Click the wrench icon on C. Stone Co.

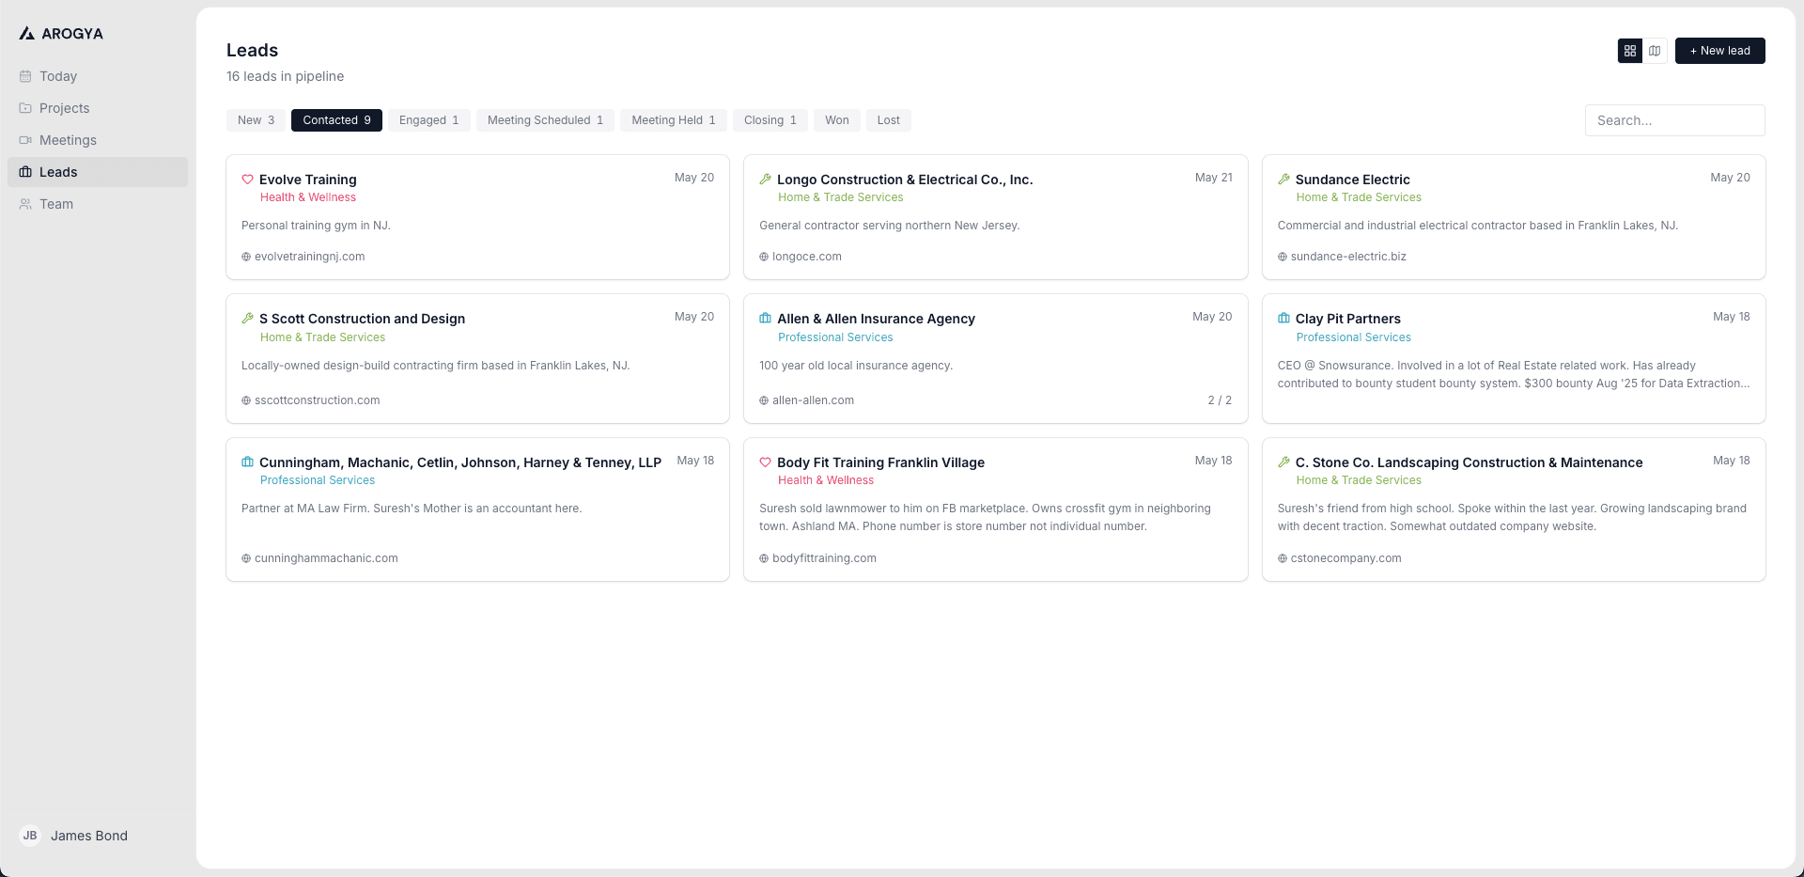[x=1283, y=462]
